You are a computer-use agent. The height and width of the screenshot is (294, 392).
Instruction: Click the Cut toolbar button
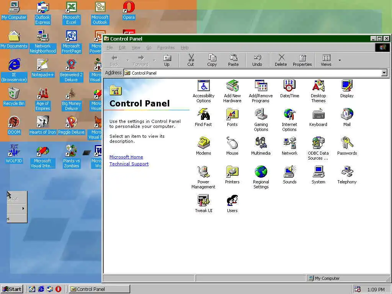point(191,60)
